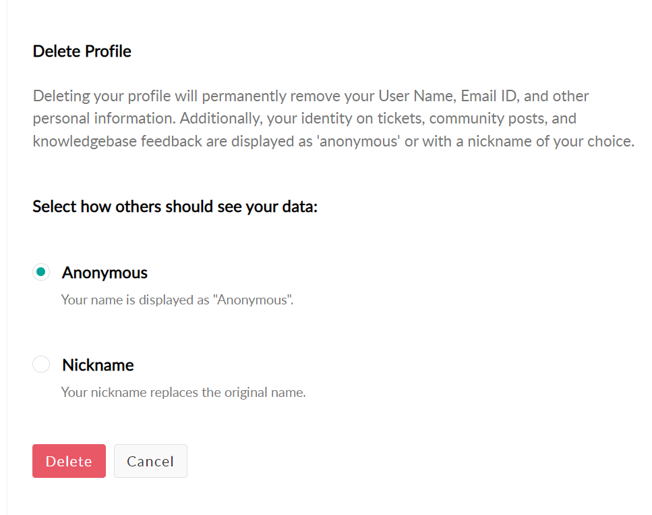Screen dimensions: 652x515
Task: Select the Anonymous radio button
Action: [41, 272]
